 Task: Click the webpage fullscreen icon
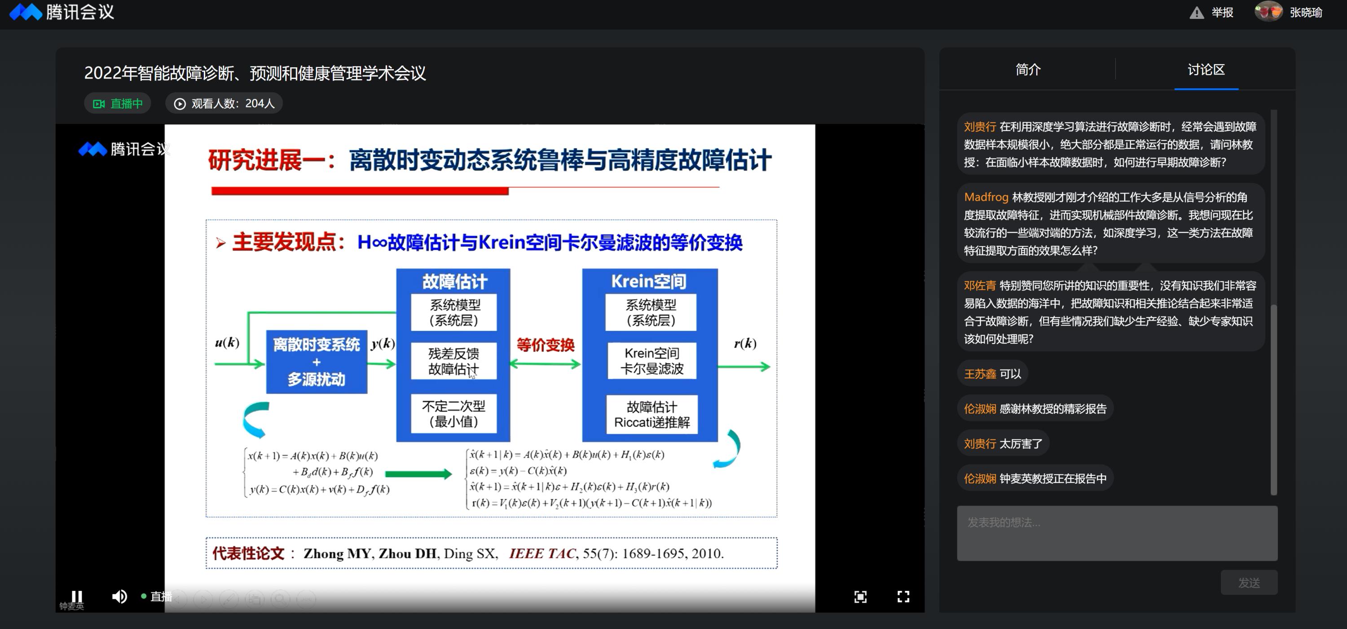coord(860,597)
